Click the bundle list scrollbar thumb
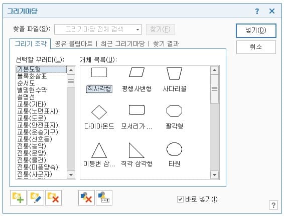This screenshot has width=284, height=217. [71, 81]
